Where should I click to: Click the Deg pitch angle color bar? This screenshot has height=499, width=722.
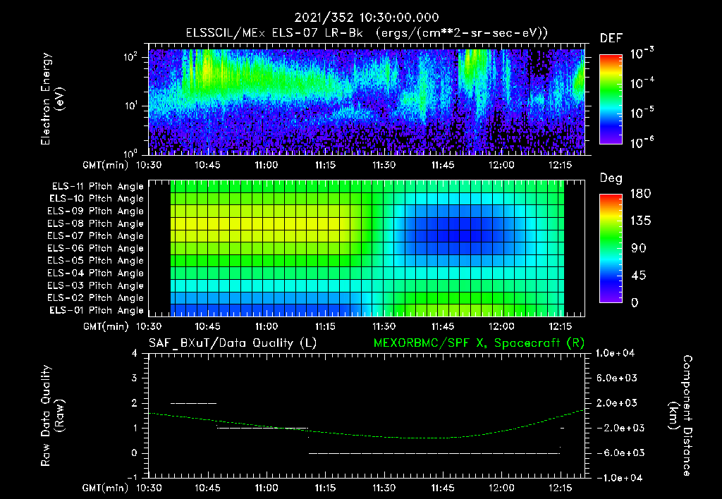coord(611,249)
